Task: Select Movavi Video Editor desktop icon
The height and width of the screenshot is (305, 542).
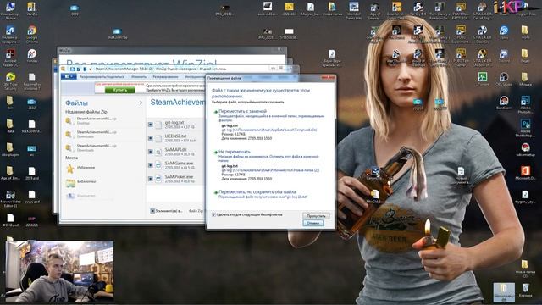Action: click(x=10, y=199)
